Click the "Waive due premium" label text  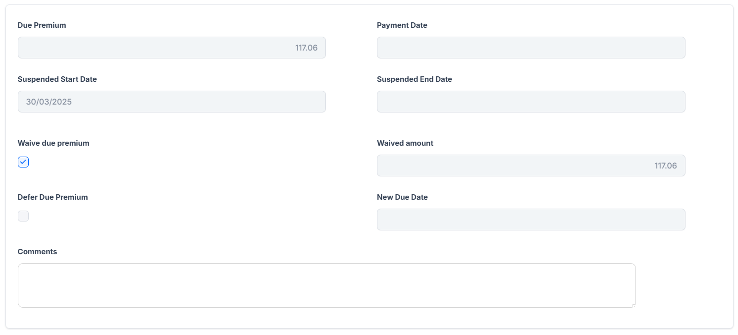click(x=53, y=143)
